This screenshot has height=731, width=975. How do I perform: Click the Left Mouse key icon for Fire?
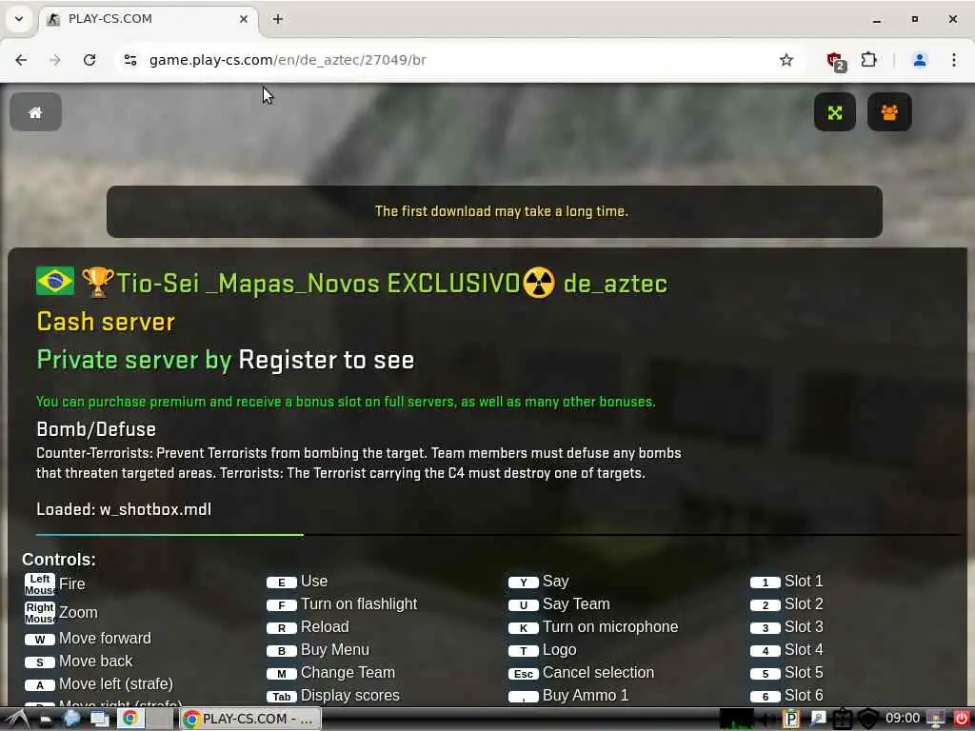click(40, 584)
